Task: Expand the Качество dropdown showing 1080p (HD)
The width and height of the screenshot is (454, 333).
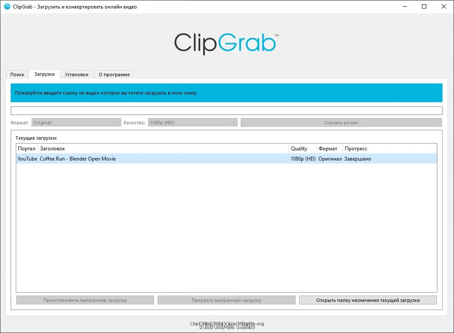Action: pos(192,123)
